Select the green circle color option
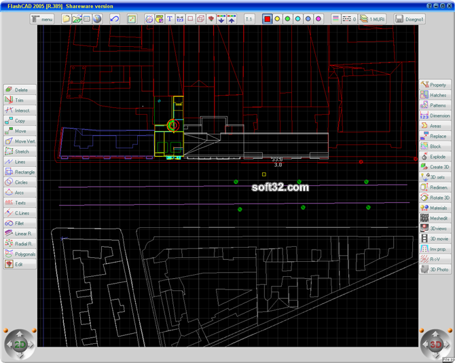Screen dimensions: 455x363 coord(287,19)
